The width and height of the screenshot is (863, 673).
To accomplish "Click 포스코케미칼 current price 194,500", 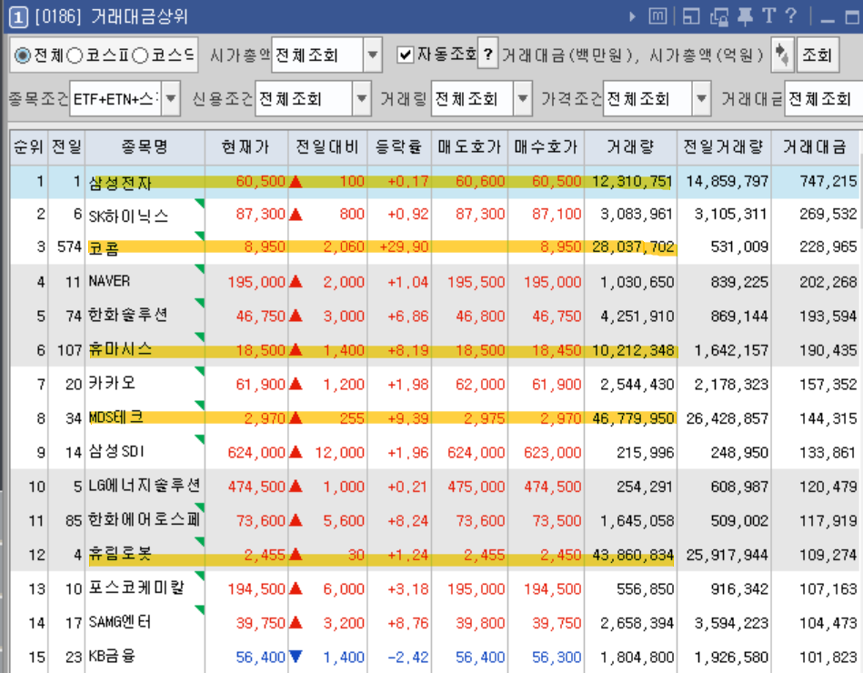I will 256,589.
